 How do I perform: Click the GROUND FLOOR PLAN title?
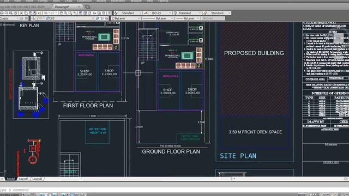171,151
